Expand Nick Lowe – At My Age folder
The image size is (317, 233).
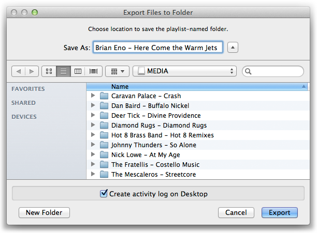(x=93, y=154)
